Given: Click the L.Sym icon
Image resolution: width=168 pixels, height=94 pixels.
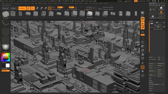Looking at the screenshot, I should 143,32.
